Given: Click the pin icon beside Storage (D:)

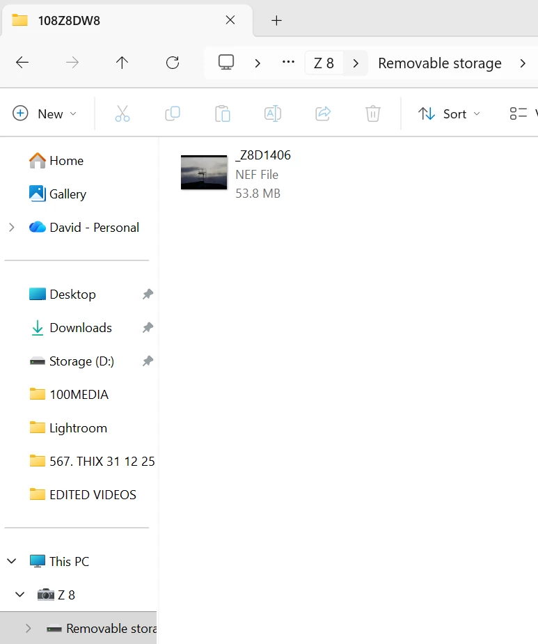Looking at the screenshot, I should point(148,361).
